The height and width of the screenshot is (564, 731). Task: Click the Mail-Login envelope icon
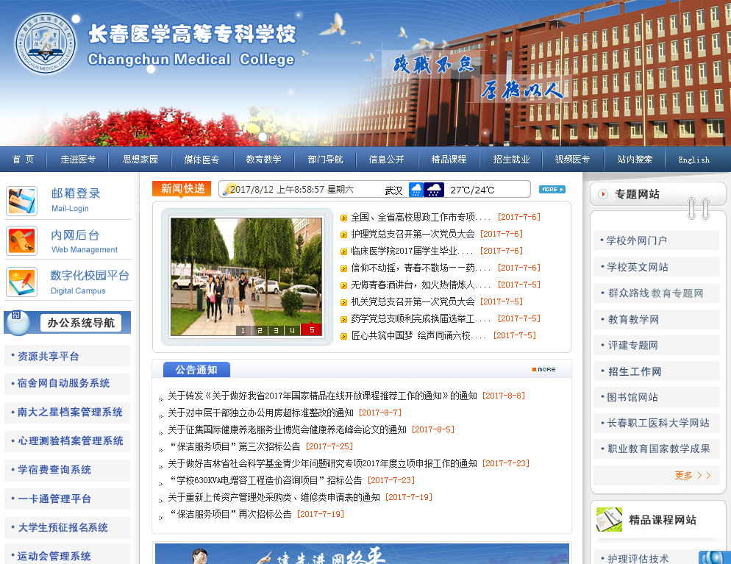(x=22, y=201)
